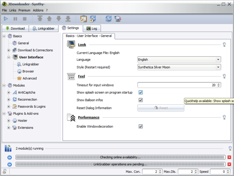Viewport: 234px width, 176px height.
Task: Open the Language dropdown
Action: point(179,60)
